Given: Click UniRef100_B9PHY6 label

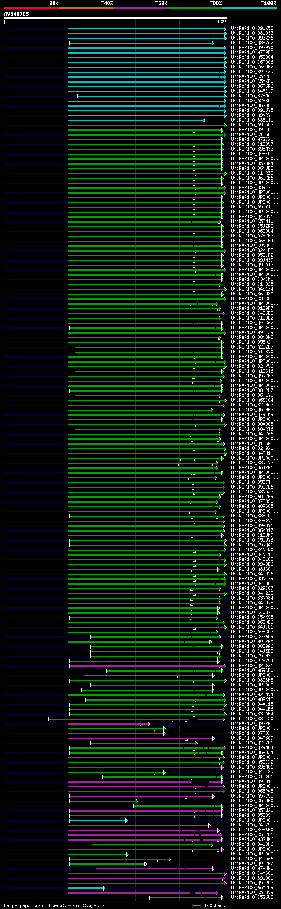Looking at the screenshot, I should 252,525.
